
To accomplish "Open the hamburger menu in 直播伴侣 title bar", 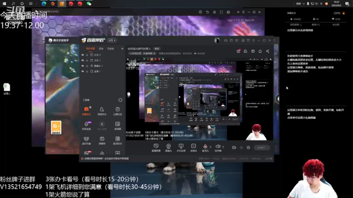I will pos(253,40).
